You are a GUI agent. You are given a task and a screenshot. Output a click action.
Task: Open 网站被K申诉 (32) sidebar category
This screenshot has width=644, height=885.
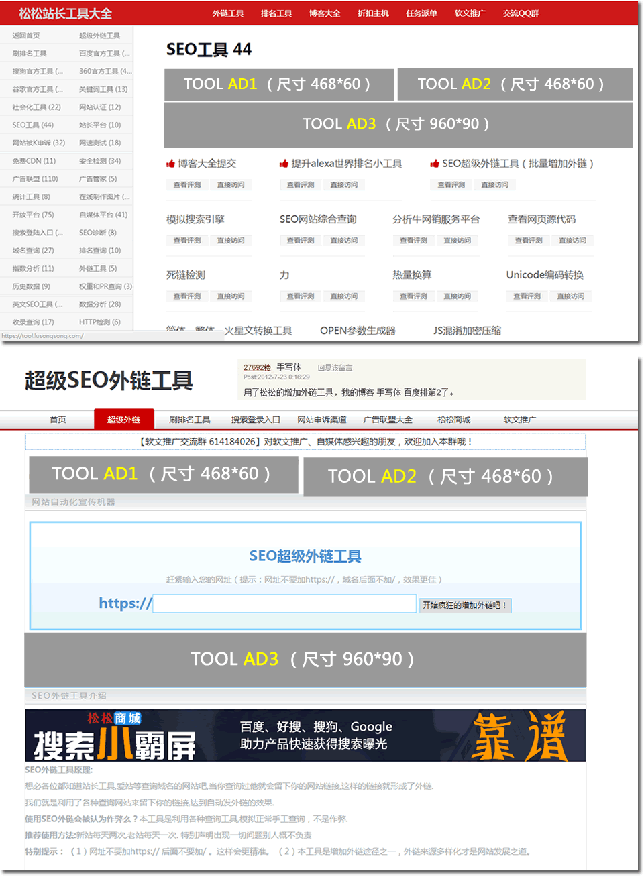(x=38, y=143)
